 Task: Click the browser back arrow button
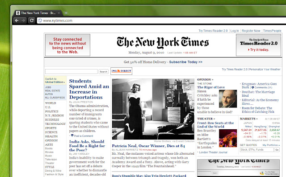17,21
